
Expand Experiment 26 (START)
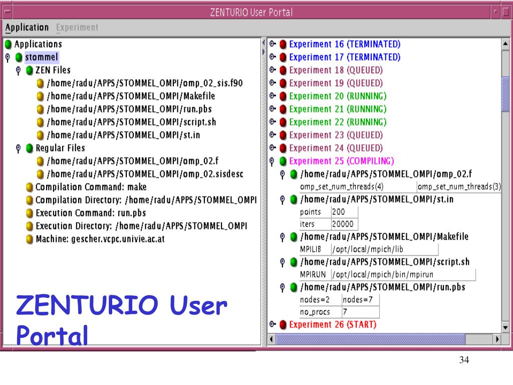(273, 324)
